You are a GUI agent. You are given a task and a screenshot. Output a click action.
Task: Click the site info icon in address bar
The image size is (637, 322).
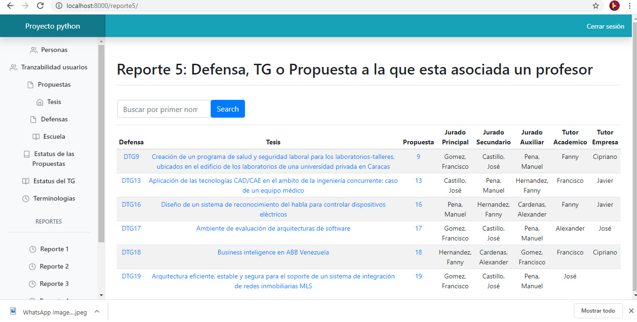(x=59, y=6)
